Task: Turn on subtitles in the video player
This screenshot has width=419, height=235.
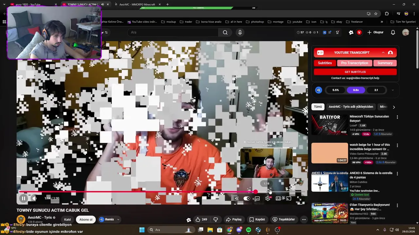Action: [x=257, y=198]
